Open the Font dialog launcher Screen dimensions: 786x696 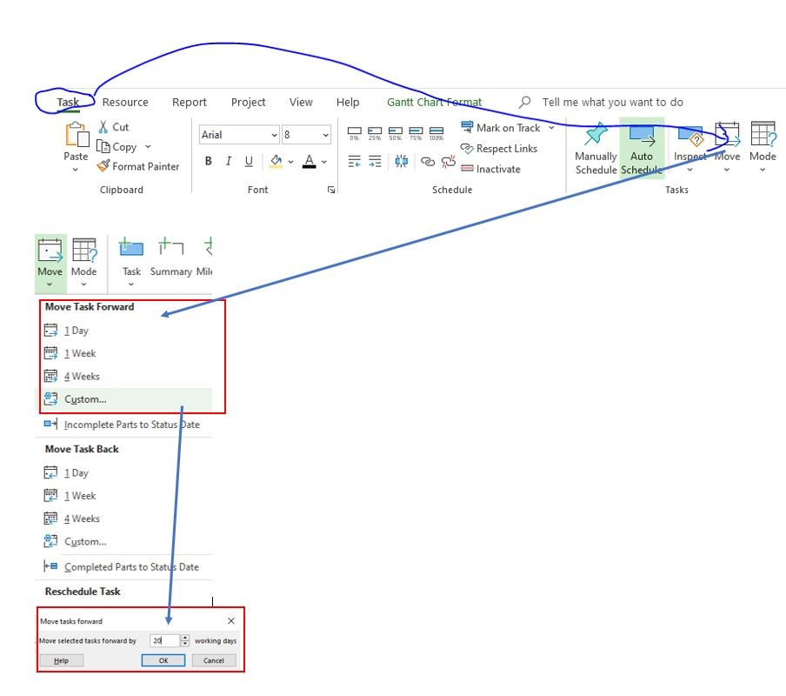pos(331,190)
